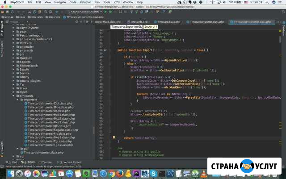The width and height of the screenshot is (286, 179).
Task: Click the Cut scissors icon in toolbar
Action: click(x=29, y=12)
